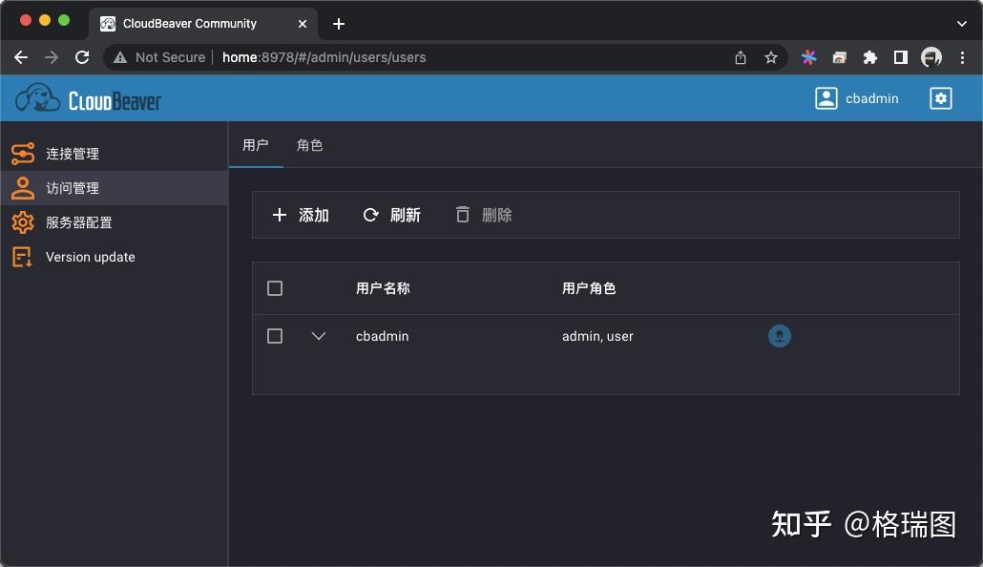Go back with the browser back arrow
Screen dimensions: 983x567
[x=21, y=57]
